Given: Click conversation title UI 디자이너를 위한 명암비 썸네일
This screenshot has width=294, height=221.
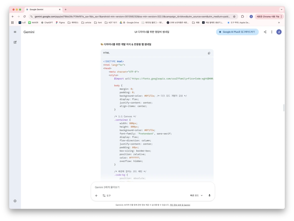Looking at the screenshot, I should coord(152,32).
